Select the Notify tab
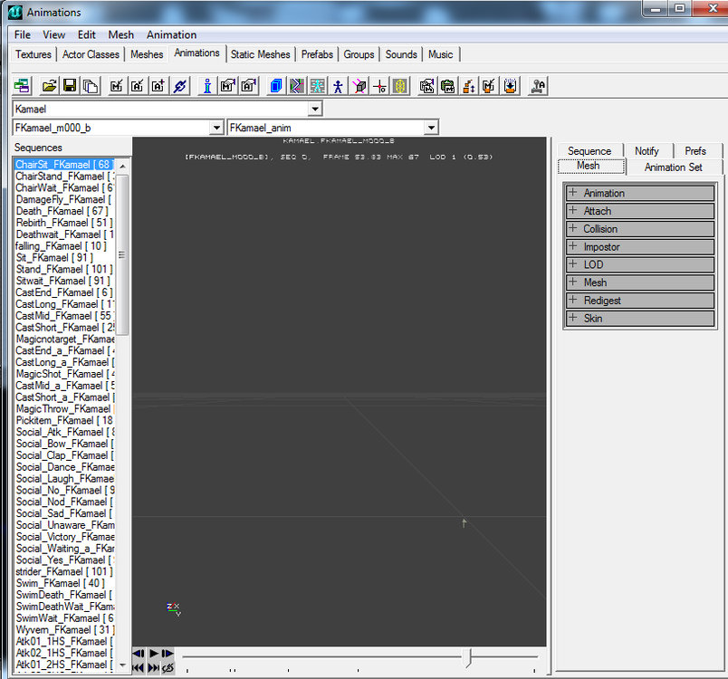Screen dimensions: 728x679 [647, 151]
